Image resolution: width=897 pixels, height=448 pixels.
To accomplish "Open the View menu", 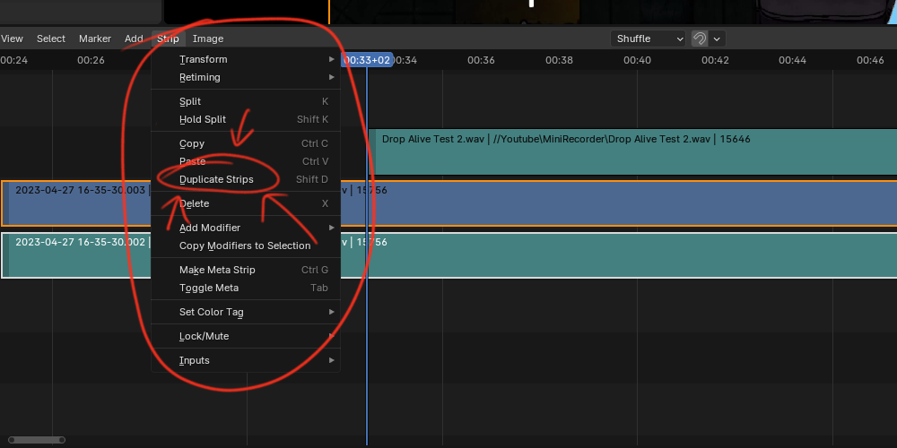I will [x=12, y=39].
